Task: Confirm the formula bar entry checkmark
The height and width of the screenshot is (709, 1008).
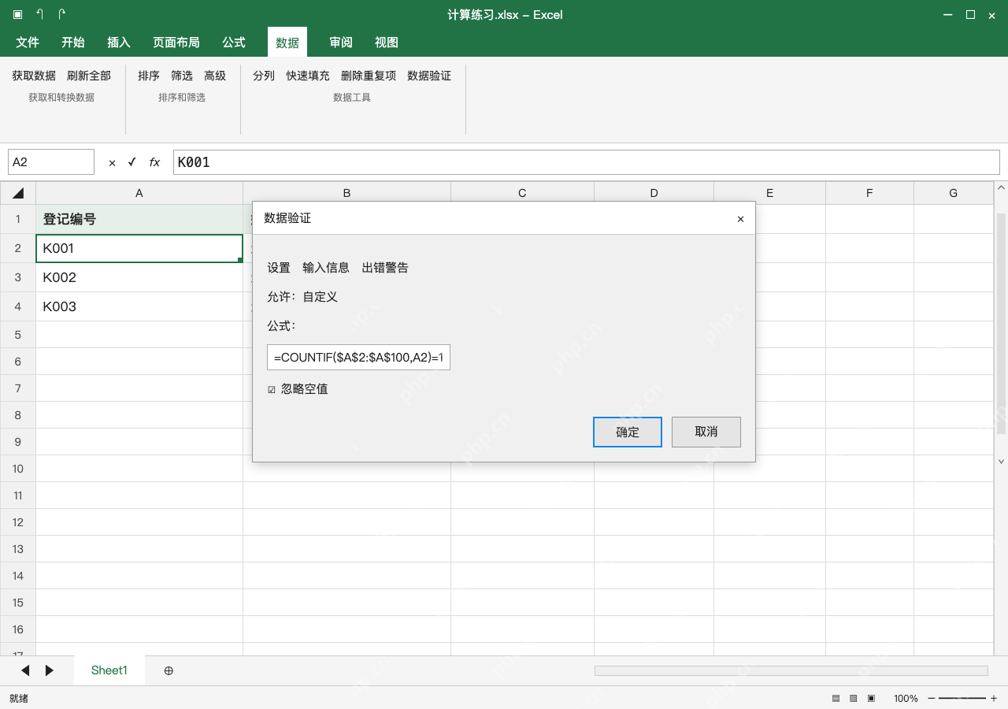Action: [132, 162]
